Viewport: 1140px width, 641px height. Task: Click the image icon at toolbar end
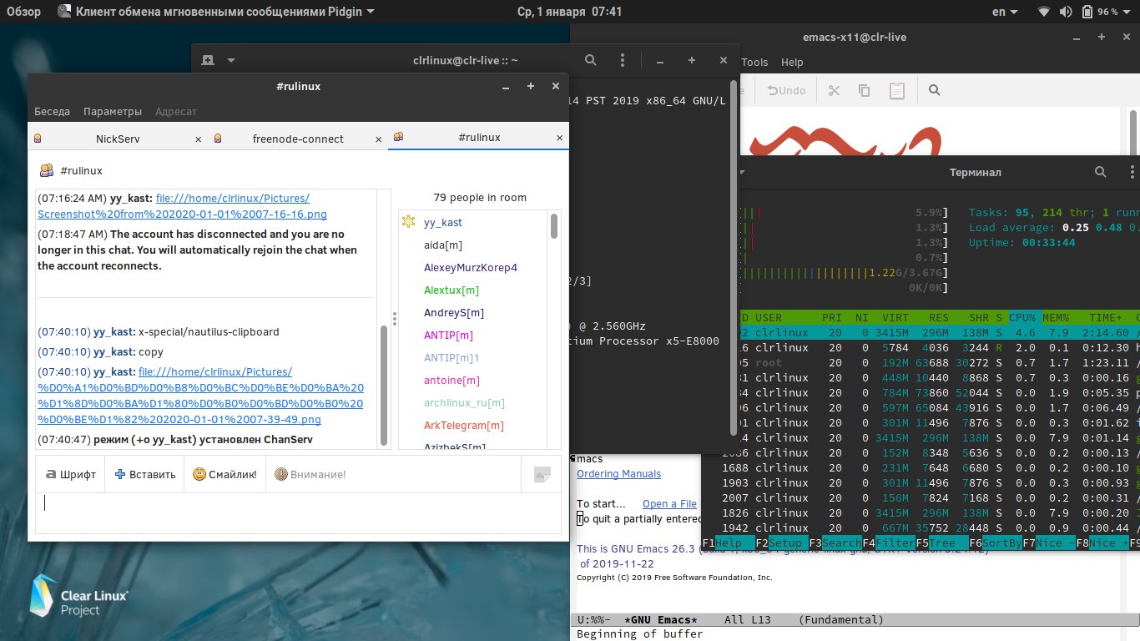(542, 474)
